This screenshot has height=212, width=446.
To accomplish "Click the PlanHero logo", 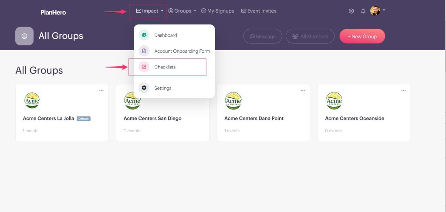I will 53,12.
